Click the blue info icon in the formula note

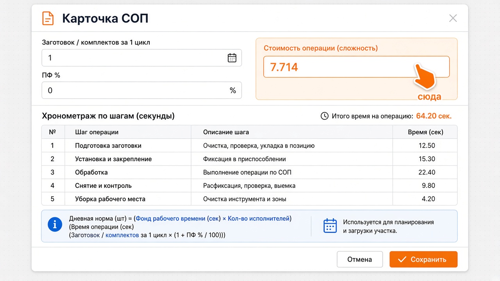coord(55,224)
